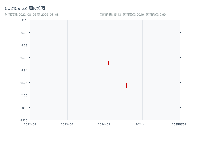This screenshot has width=200, height=150.
Task: Click the range low label 区间低点: 9.69
Action: pyautogui.click(x=156, y=15)
